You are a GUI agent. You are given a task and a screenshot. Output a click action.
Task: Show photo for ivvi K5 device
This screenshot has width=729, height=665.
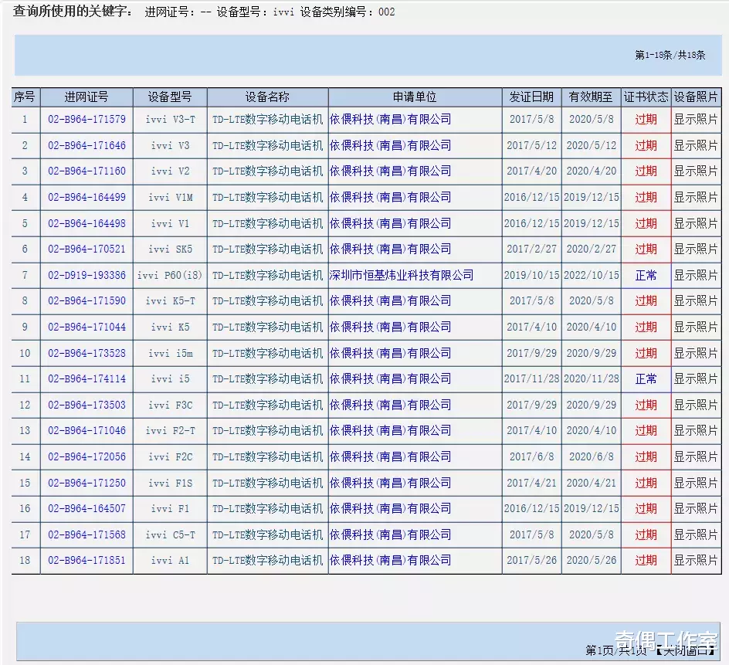pyautogui.click(x=696, y=327)
